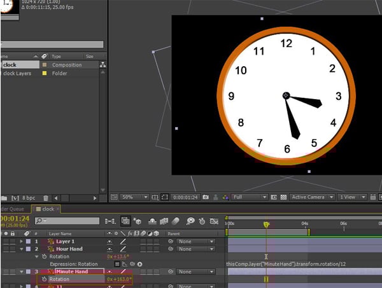Click the 8 bpc color depth button
The height and width of the screenshot is (288, 382).
tap(29, 198)
